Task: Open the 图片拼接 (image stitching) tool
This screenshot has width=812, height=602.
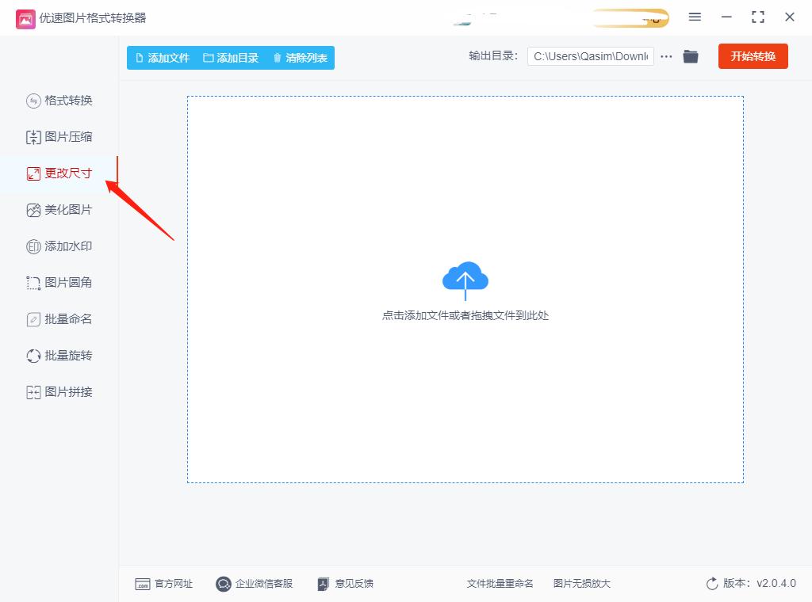Action: click(x=59, y=392)
